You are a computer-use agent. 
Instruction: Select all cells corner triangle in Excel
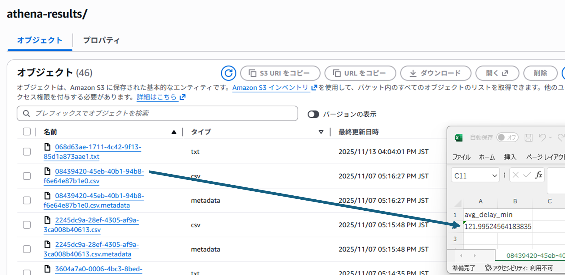pyautogui.click(x=458, y=203)
